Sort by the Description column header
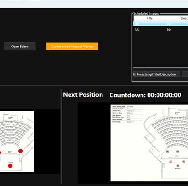Viewport: 188px width, 186px height. 177,18
